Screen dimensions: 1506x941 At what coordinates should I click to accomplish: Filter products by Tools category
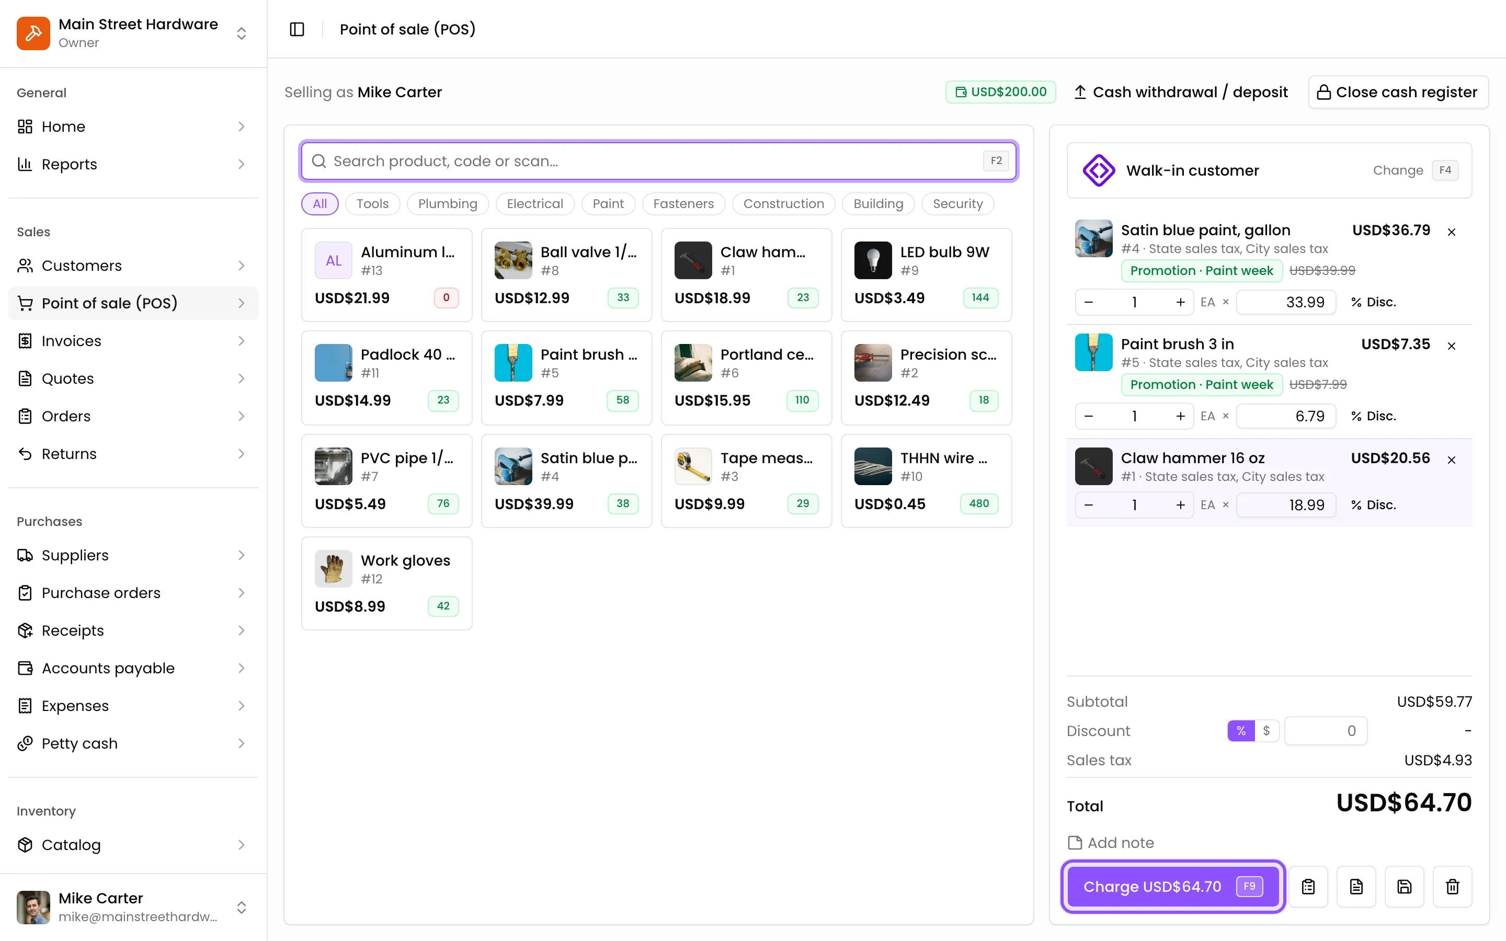[x=372, y=203]
